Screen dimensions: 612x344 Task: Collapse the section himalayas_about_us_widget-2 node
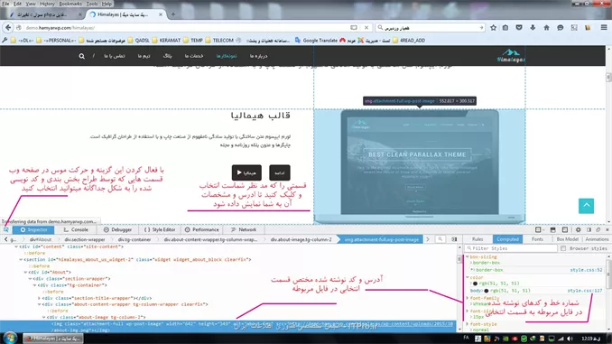(21, 260)
